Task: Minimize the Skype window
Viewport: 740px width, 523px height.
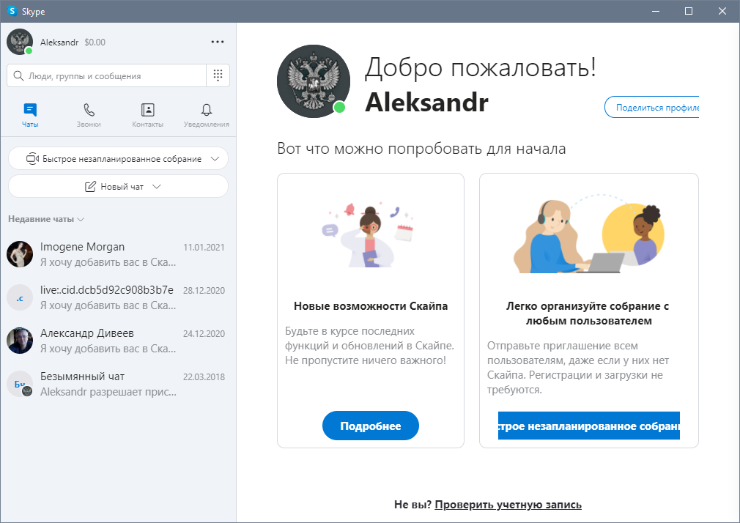Action: (656, 11)
